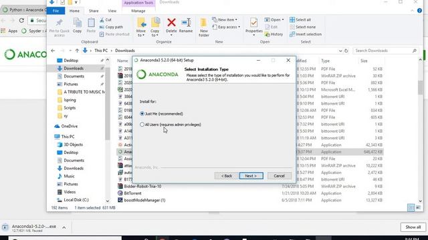Cancel the Anaconda3 setup
Screen dimensions: 428x240
pos(280,176)
